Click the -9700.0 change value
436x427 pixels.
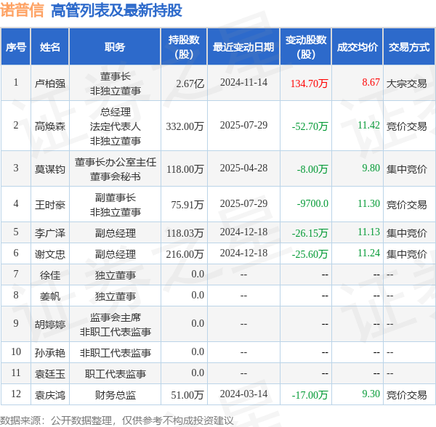coord(312,203)
